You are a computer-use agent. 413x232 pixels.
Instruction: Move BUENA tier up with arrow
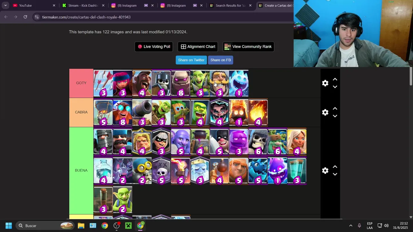tap(335, 167)
